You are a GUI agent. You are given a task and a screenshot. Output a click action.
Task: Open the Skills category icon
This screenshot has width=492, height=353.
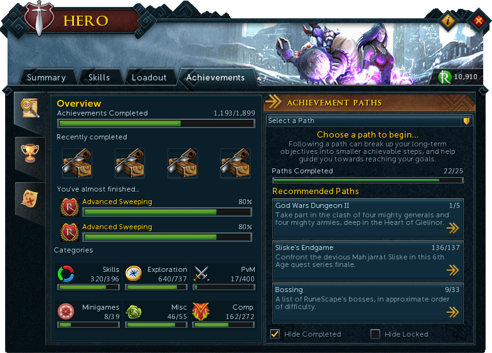pyautogui.click(x=66, y=274)
